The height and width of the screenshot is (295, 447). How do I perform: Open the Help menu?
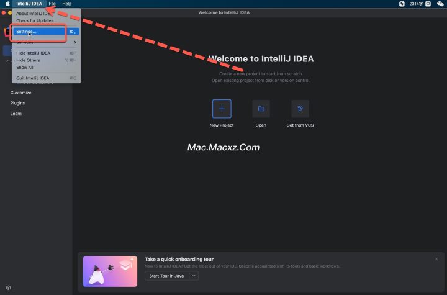pos(67,4)
